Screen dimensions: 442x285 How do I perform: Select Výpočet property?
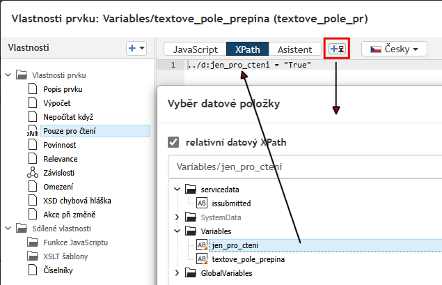pyautogui.click(x=57, y=103)
